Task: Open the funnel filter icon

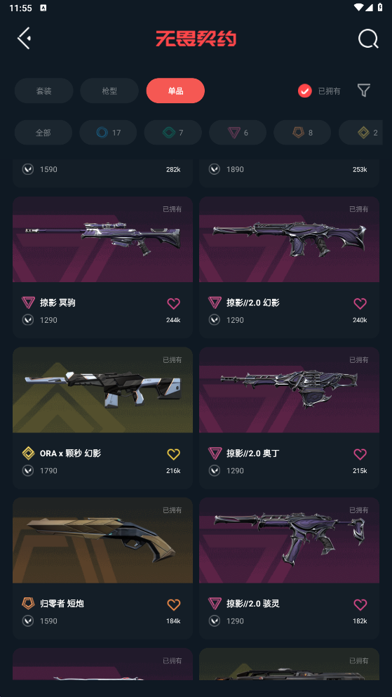Action: pos(363,91)
